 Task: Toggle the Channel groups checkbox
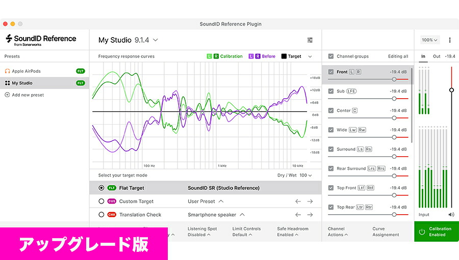(x=331, y=56)
